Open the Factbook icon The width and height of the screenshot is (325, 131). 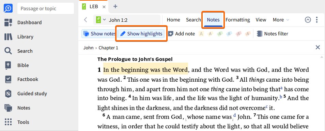(8, 79)
